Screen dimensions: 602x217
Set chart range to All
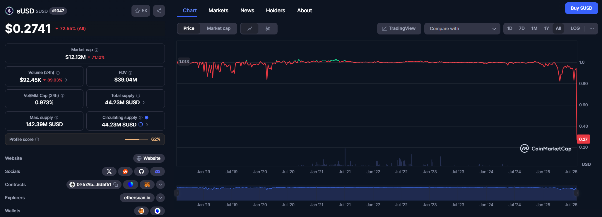558,28
